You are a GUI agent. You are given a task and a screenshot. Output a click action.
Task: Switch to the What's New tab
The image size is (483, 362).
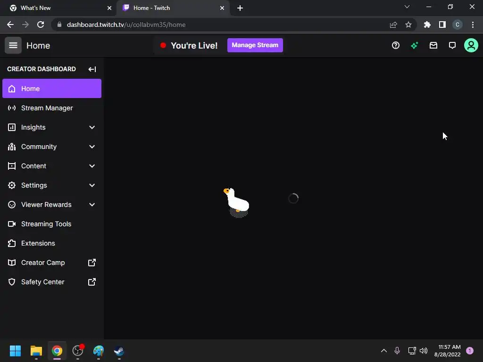click(58, 8)
